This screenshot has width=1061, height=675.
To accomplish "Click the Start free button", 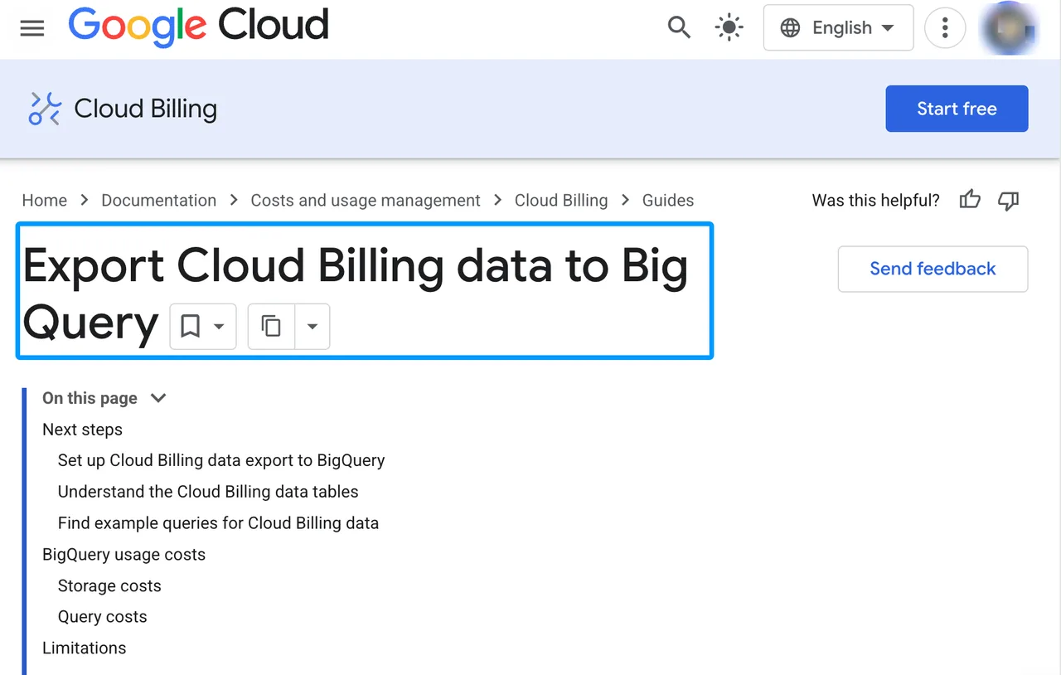I will coord(957,109).
